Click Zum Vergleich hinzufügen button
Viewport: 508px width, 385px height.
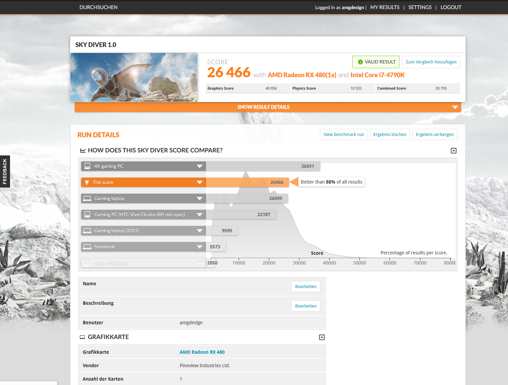tap(431, 62)
